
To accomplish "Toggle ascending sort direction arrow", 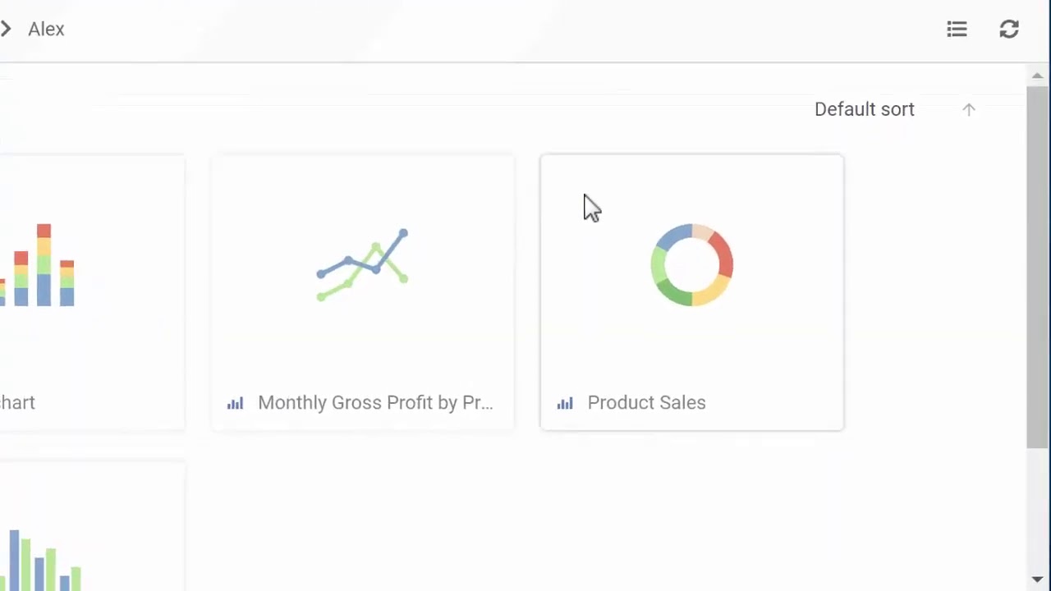I will tap(969, 110).
